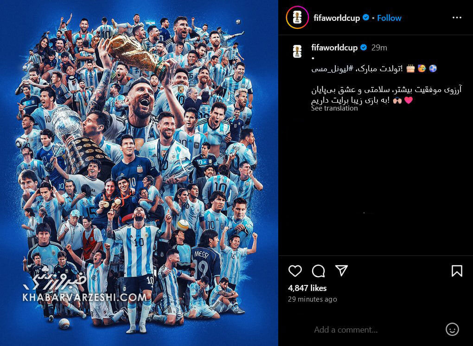473x346 pixels.
Task: Open fifaworldcup username in post header
Action: click(x=337, y=18)
